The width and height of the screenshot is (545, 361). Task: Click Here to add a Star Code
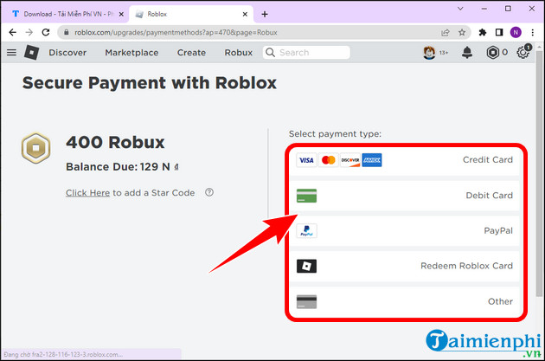87,193
